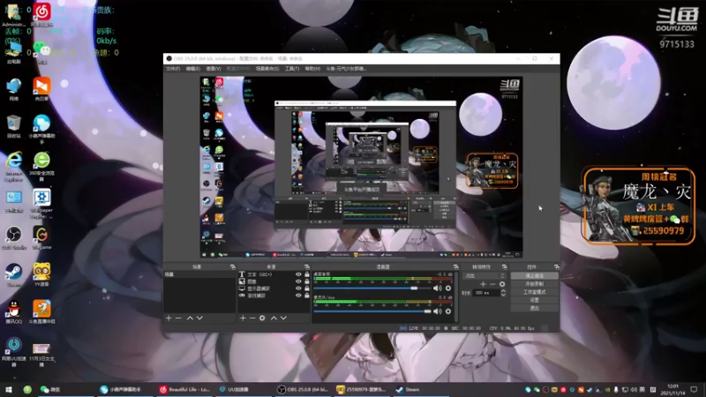Pop out the Sources dock panel
This screenshot has height=397, width=706.
(306, 267)
